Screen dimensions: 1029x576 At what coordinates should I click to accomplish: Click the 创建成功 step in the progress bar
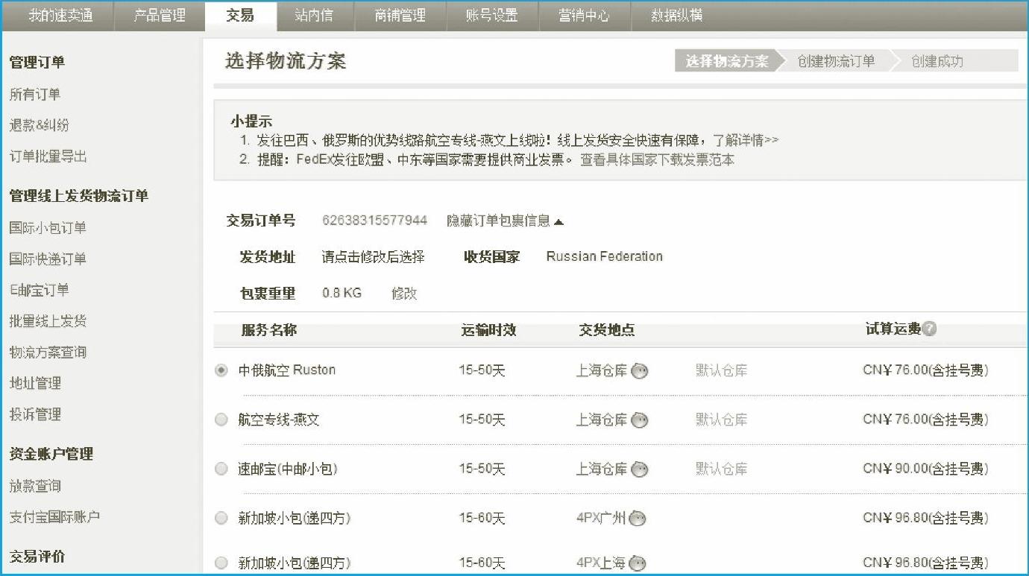(937, 61)
